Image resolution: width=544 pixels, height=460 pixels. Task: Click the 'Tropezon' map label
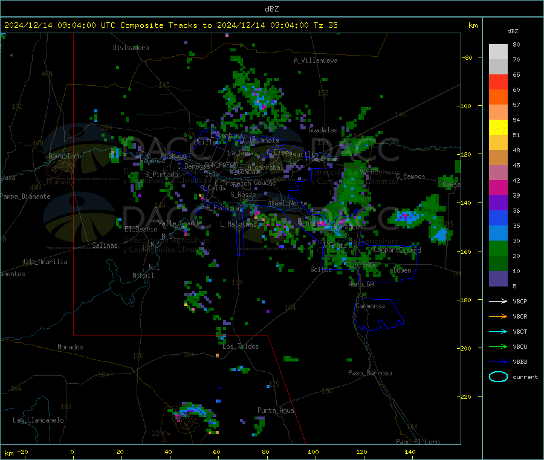click(236, 183)
